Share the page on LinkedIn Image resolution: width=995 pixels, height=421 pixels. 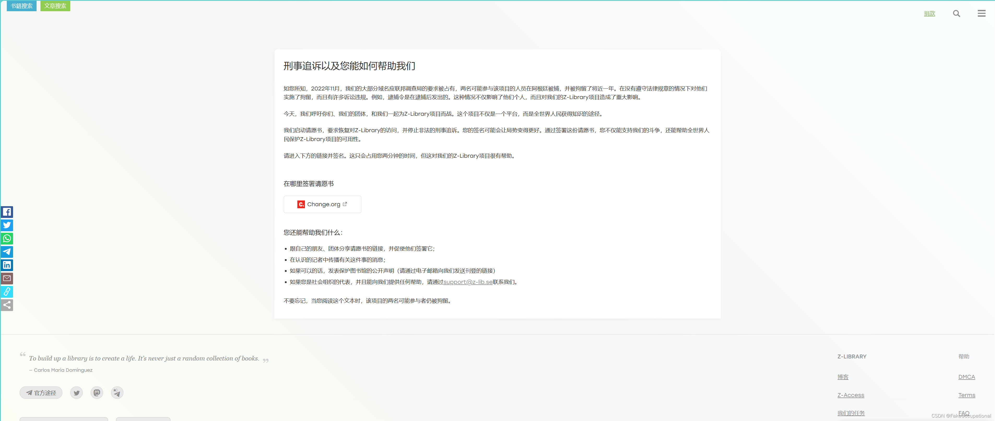coord(7,265)
